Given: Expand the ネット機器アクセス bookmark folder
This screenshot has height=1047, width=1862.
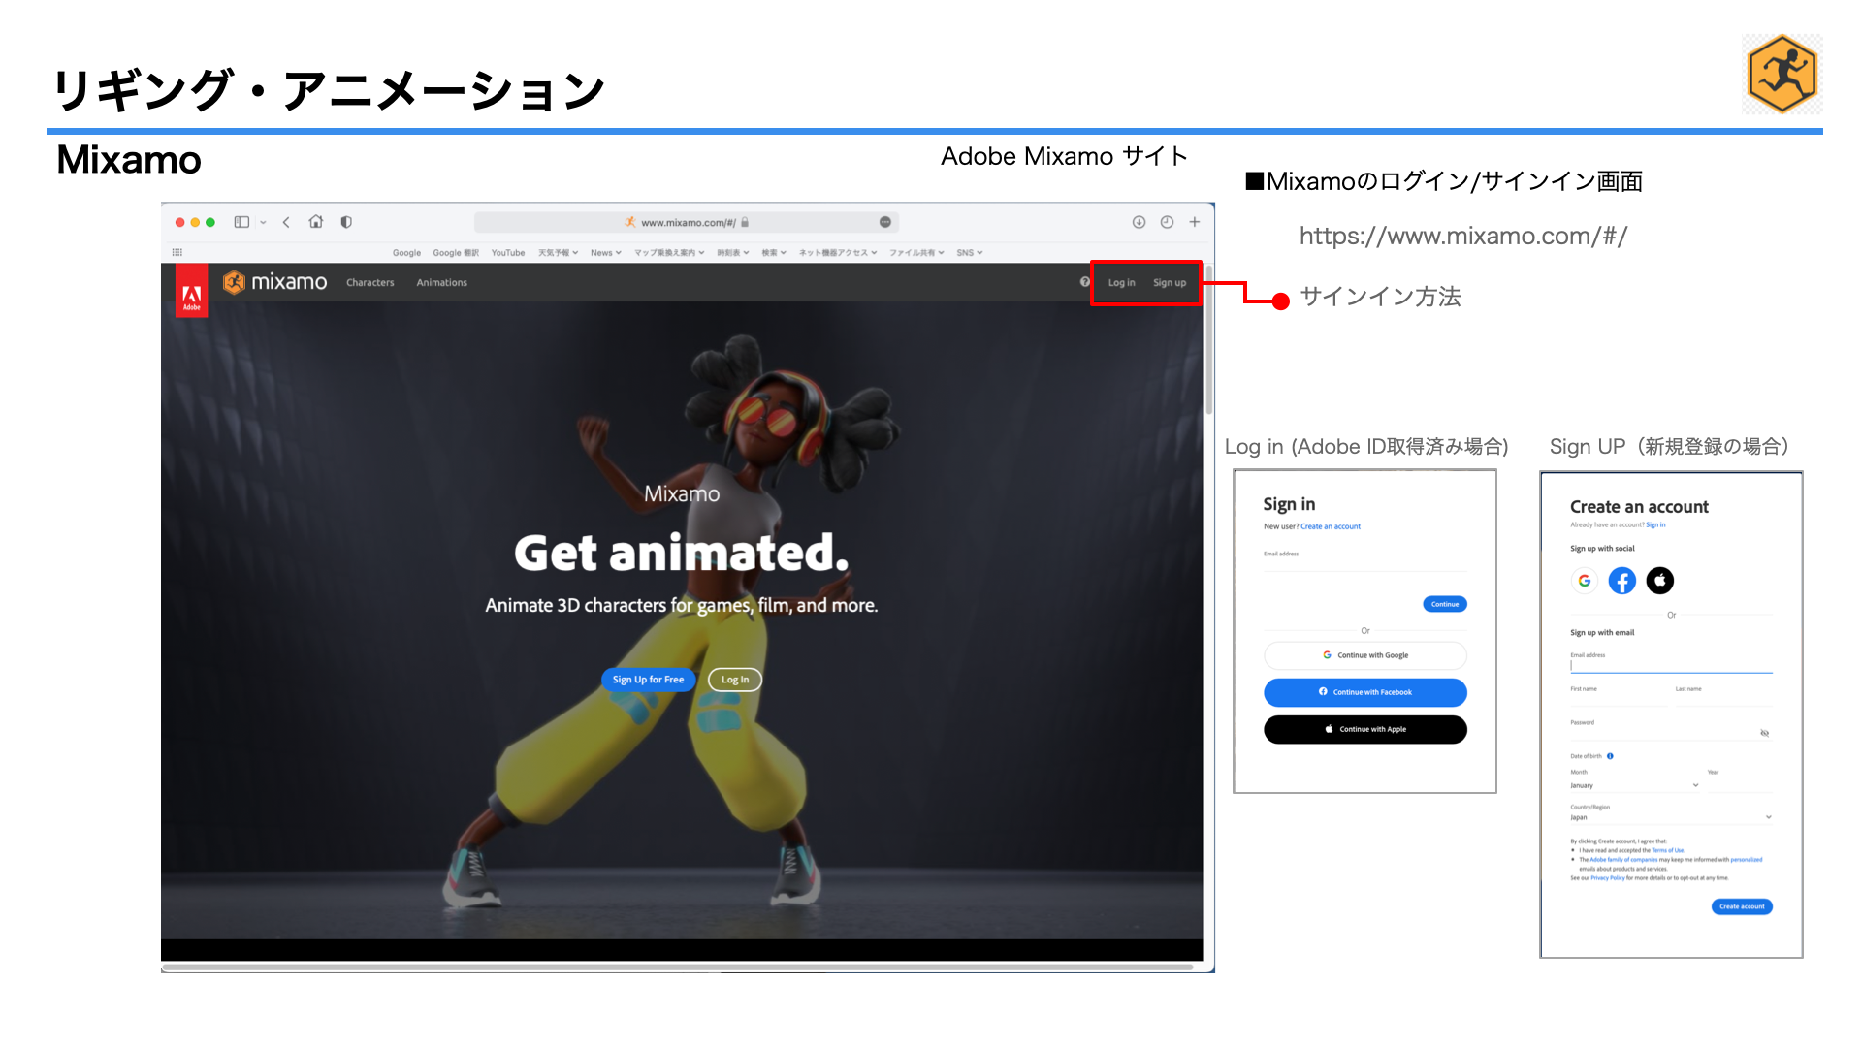Looking at the screenshot, I should [838, 253].
